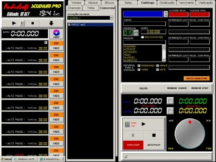The height and width of the screenshot is (162, 216).
Task: Open the Setup tab
Action: [x=128, y=3]
